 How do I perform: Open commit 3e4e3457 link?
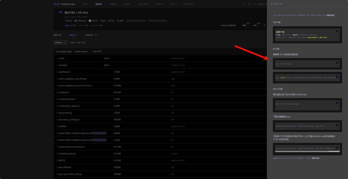click(x=97, y=51)
